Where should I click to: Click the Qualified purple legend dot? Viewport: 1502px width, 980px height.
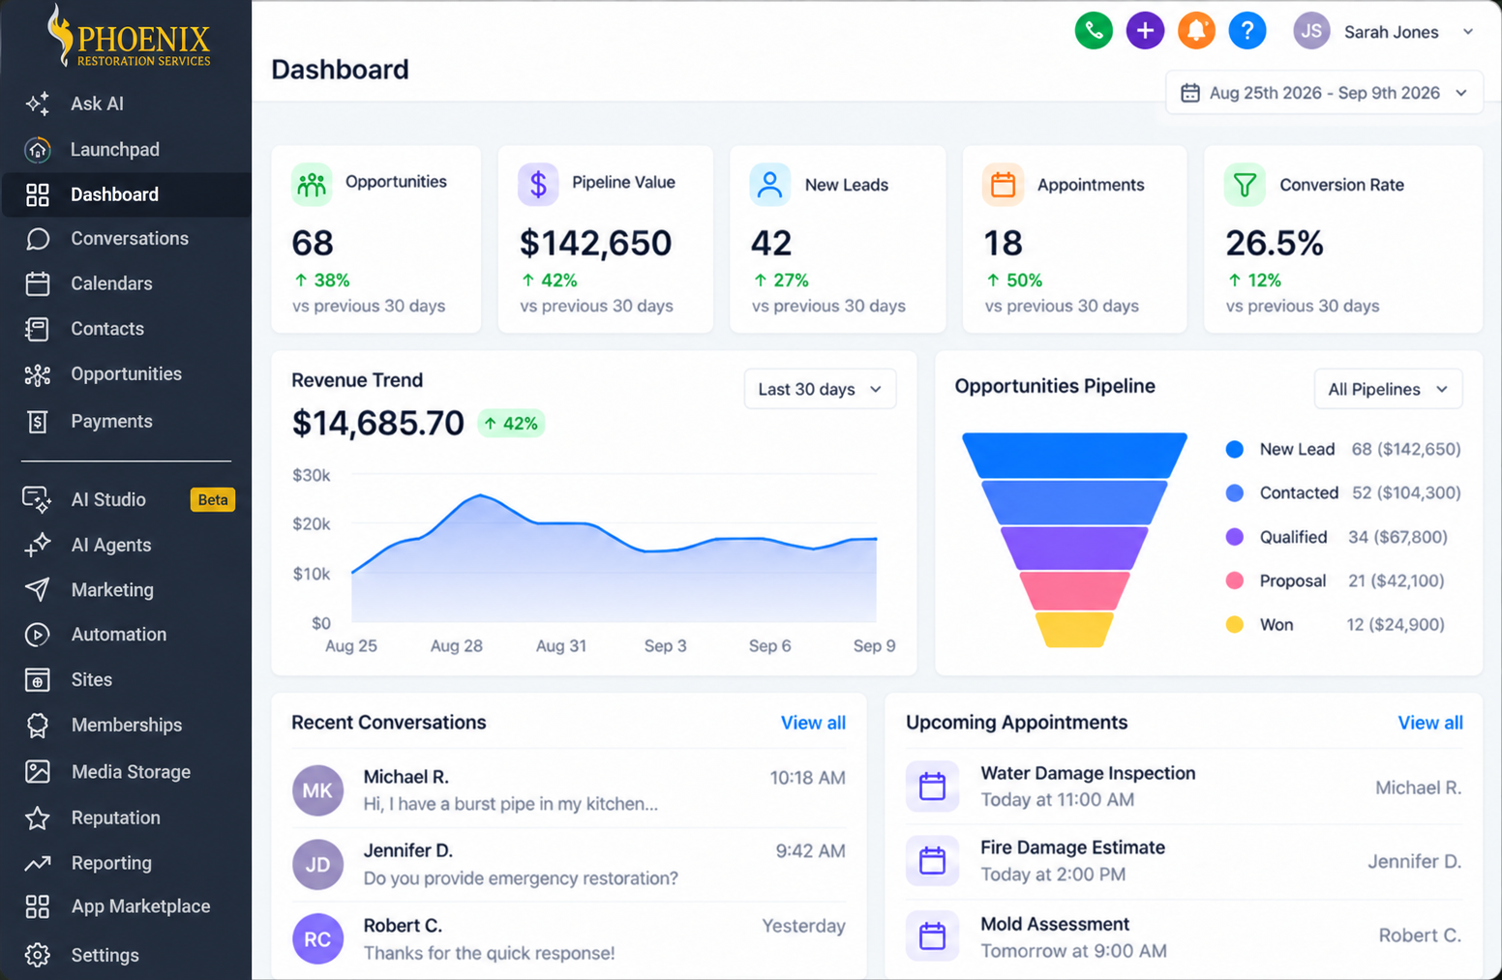click(1234, 537)
